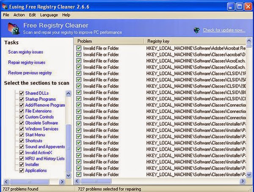Toggle Sound and Appevents checkbox
Image resolution: width=254 pixels, height=192 pixels.
click(x=22, y=146)
